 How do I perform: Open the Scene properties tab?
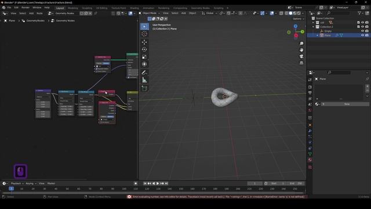click(x=310, y=105)
